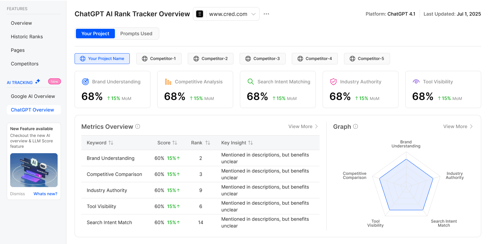Click the Search Intent Matching magnifier icon

tap(251, 81)
